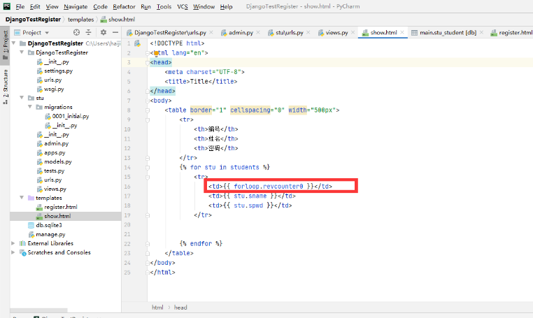This screenshot has width=533, height=318.
Task: Open Project panel settings gear
Action: (x=104, y=32)
